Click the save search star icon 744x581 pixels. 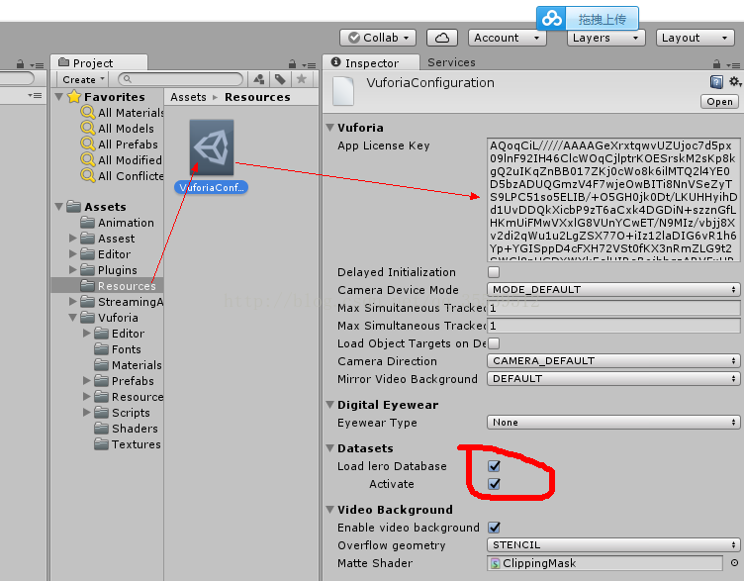coord(302,79)
